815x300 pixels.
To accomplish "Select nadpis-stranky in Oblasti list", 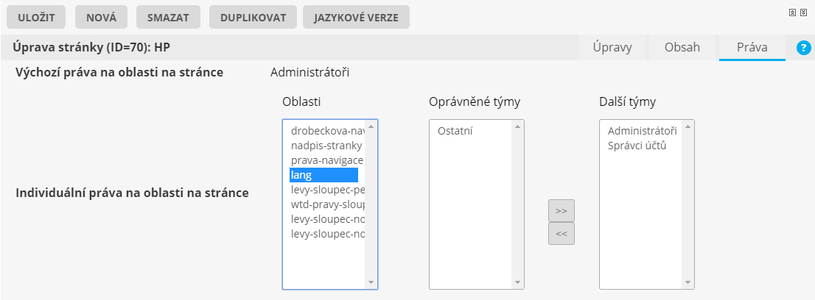I will (324, 146).
